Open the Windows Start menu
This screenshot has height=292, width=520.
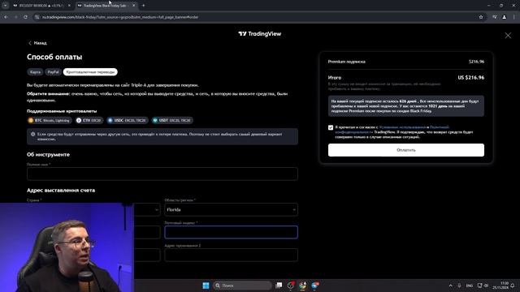(206, 286)
